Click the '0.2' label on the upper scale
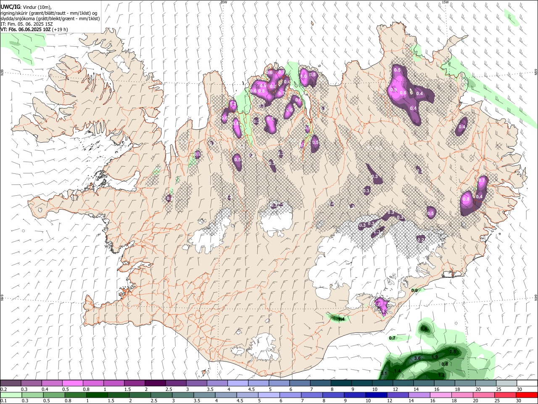 3,389
